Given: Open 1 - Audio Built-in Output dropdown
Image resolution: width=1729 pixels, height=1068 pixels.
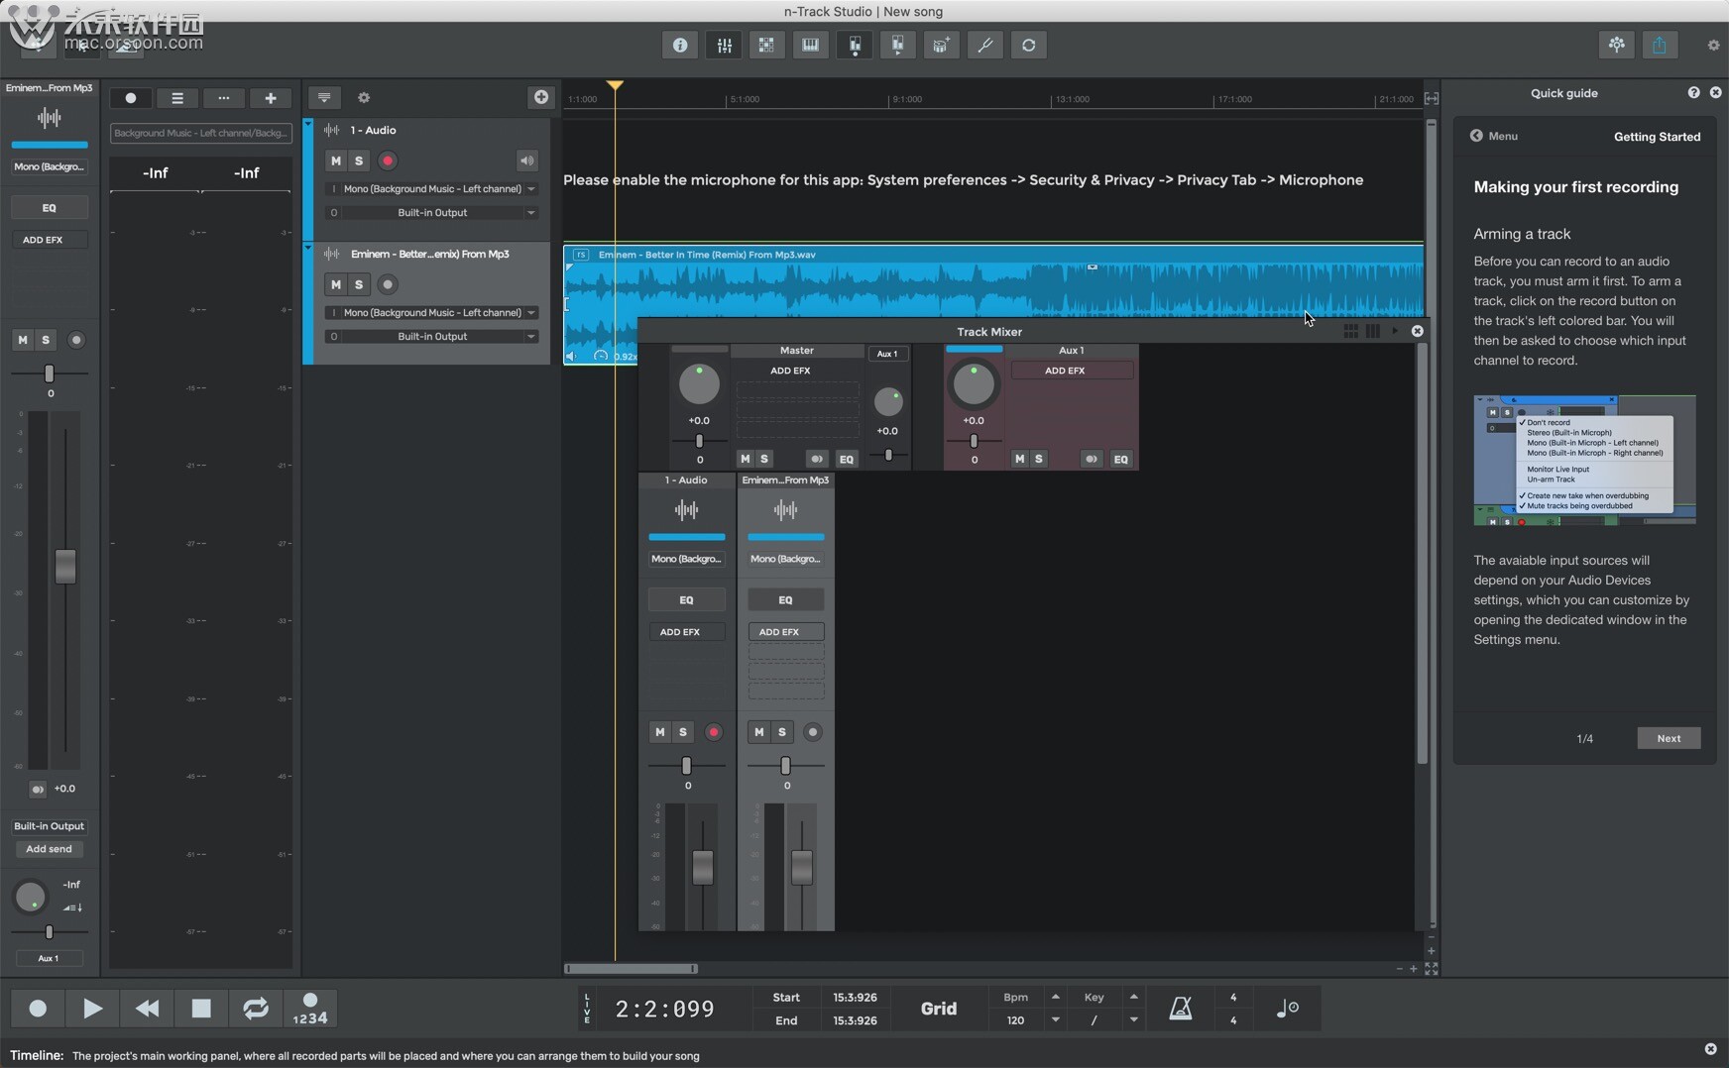Looking at the screenshot, I should (x=432, y=212).
